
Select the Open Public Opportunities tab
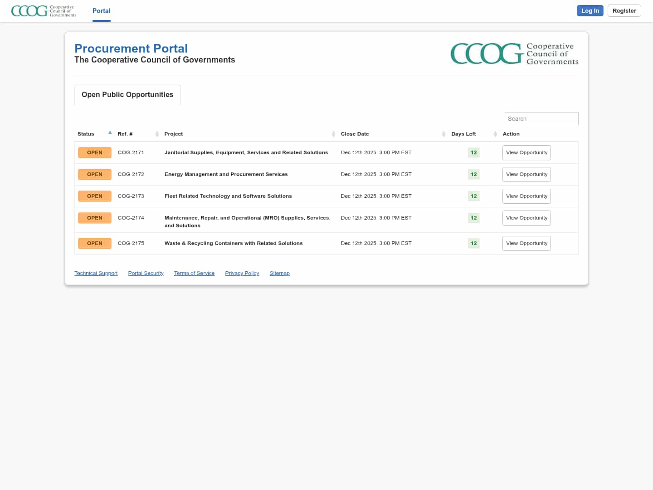(127, 95)
